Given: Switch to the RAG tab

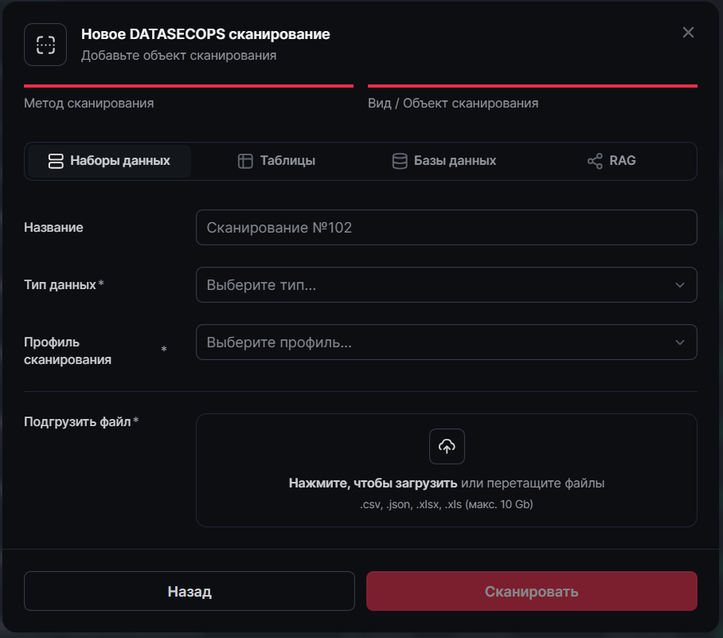Looking at the screenshot, I should (612, 161).
